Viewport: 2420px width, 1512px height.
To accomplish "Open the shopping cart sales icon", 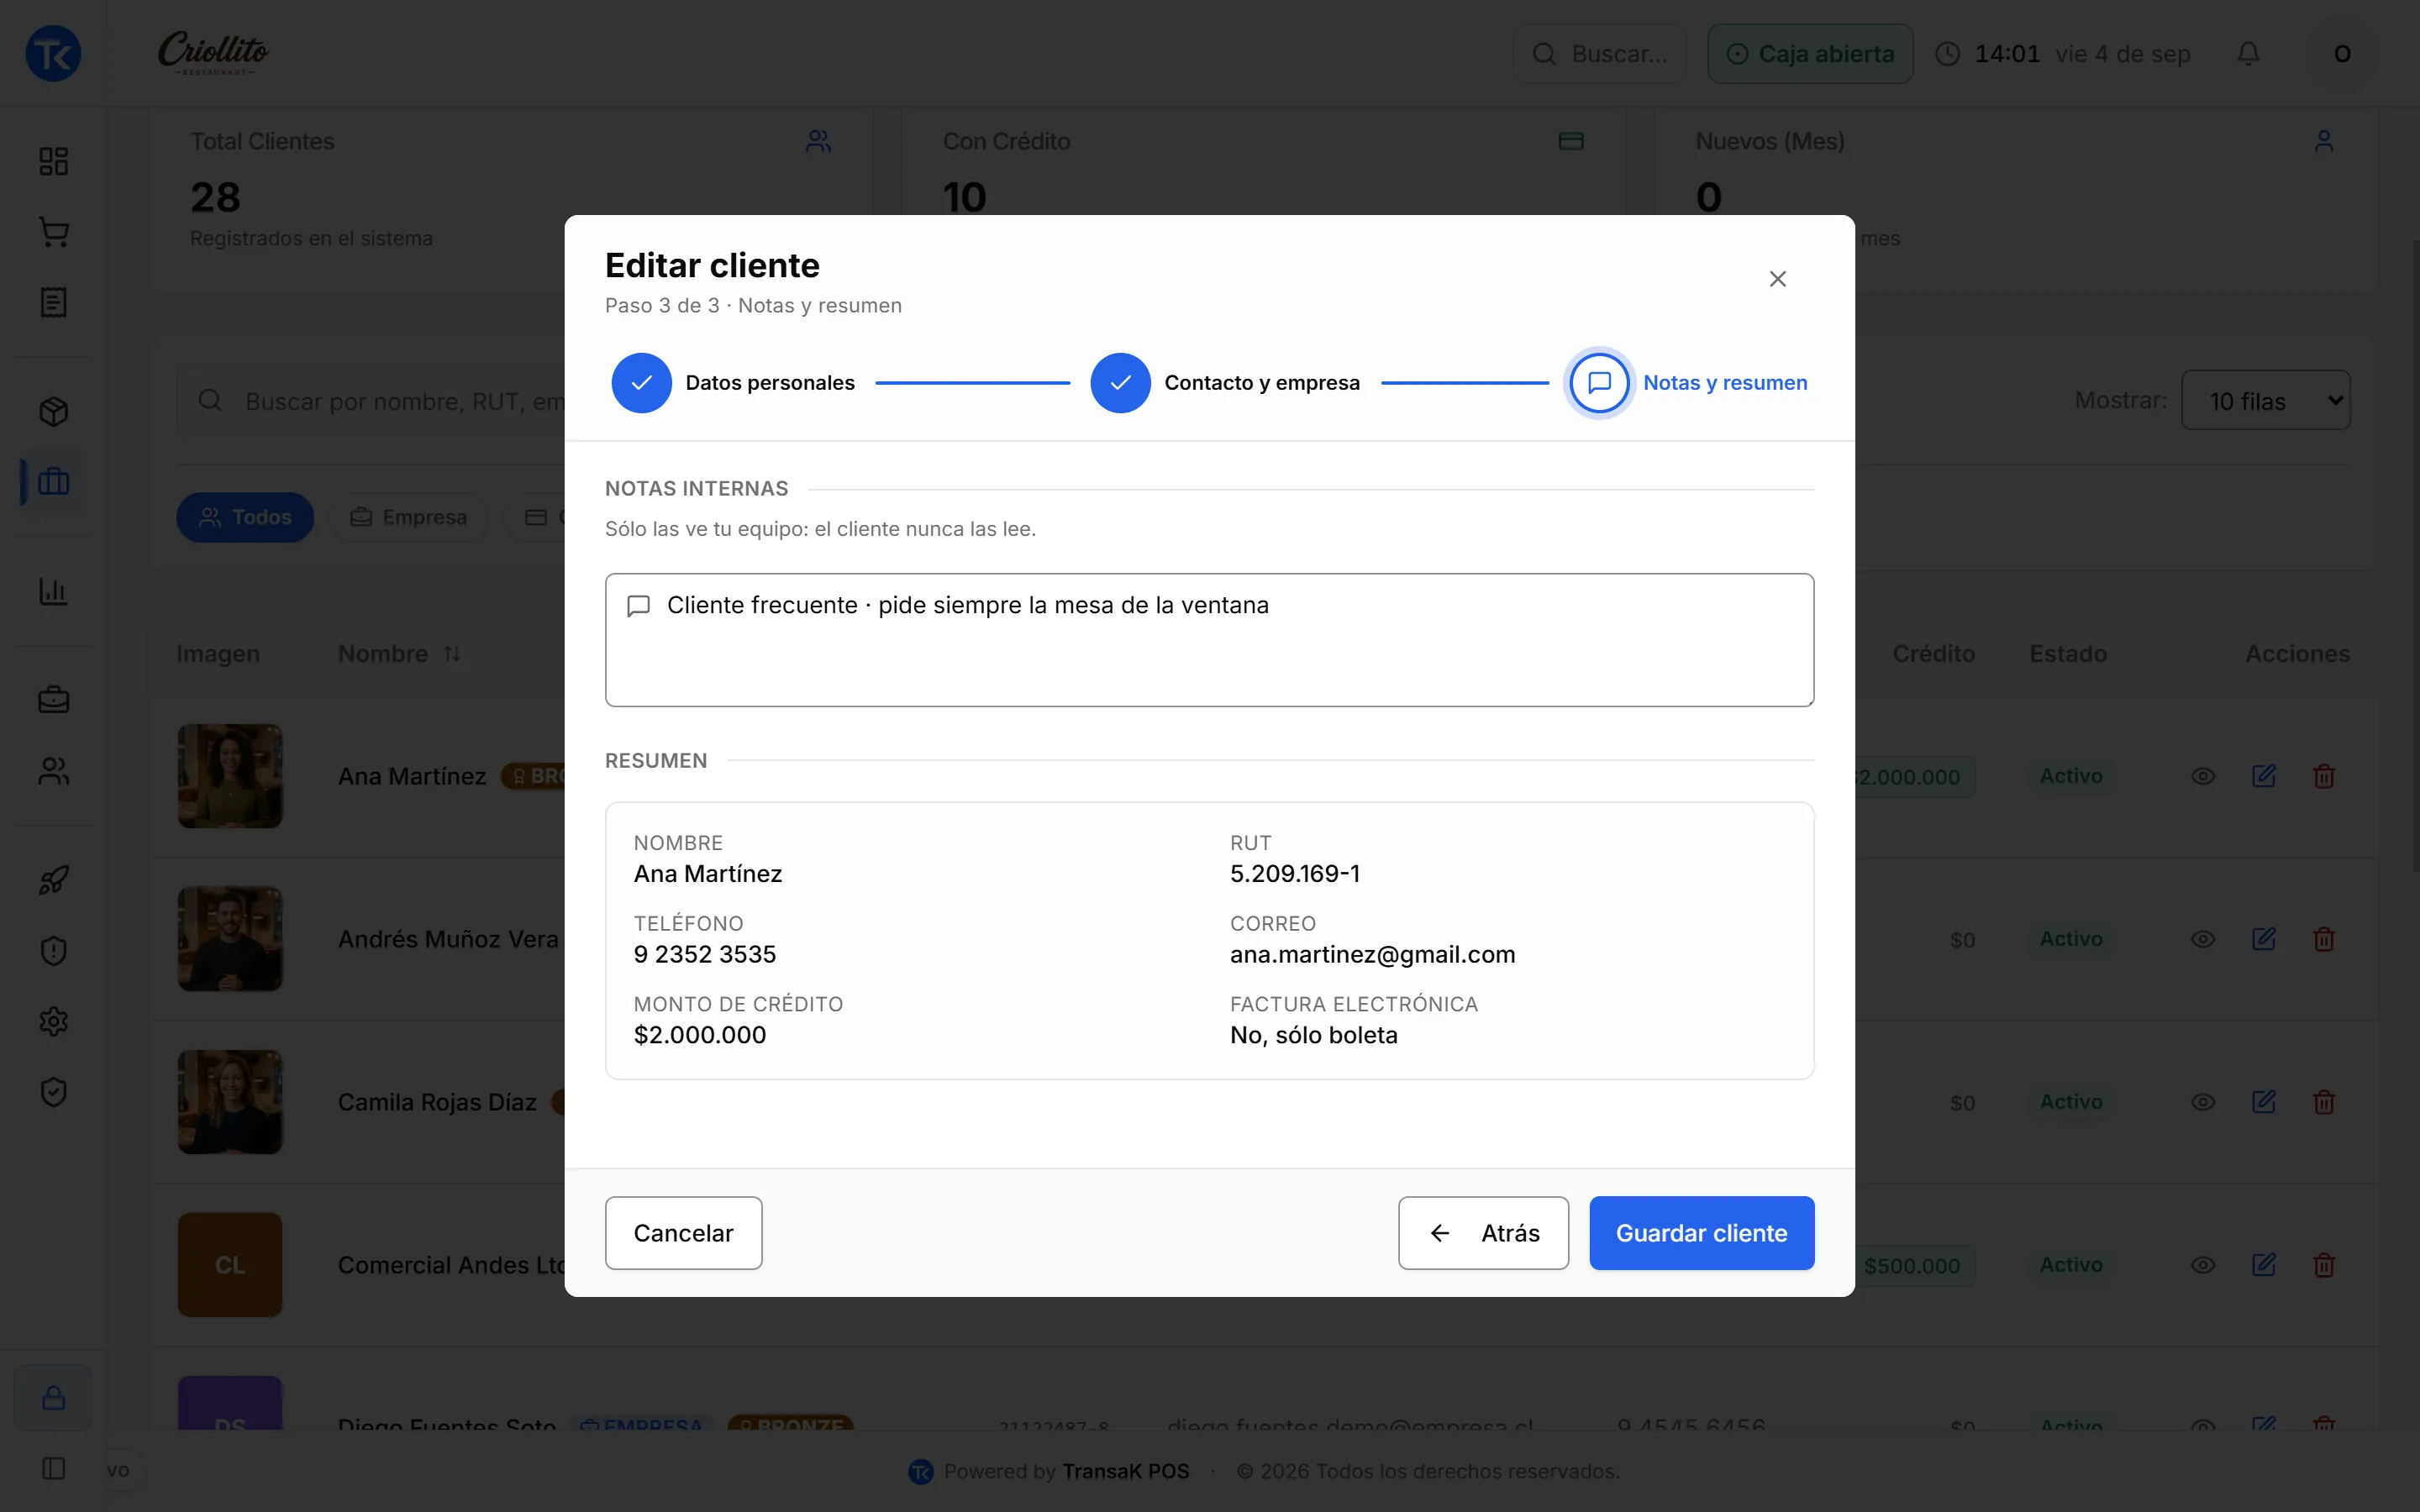I will (53, 232).
